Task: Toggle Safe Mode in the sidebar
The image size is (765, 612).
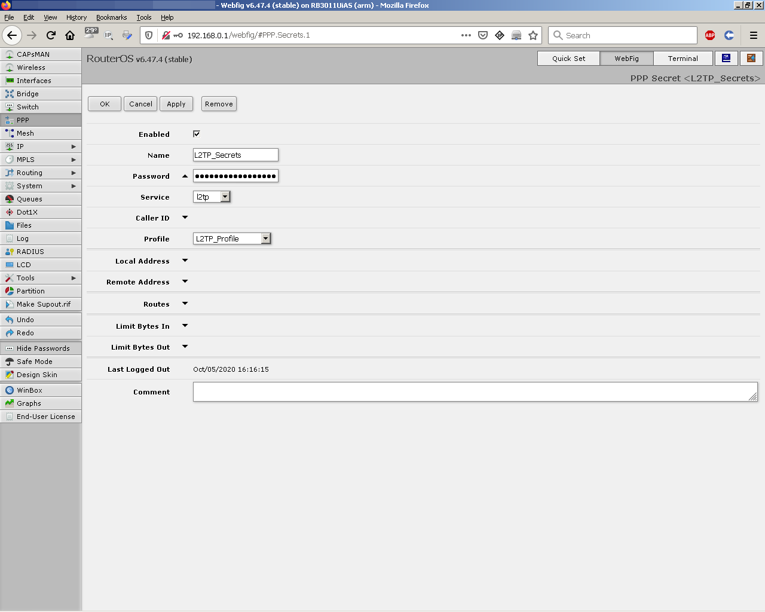Action: coord(41,362)
